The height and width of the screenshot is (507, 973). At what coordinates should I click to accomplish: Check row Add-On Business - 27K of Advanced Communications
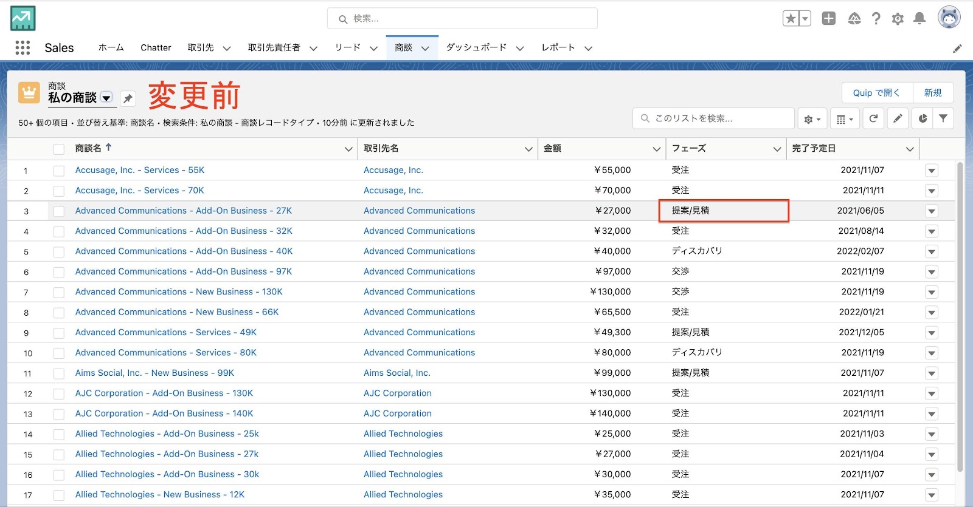click(x=59, y=211)
